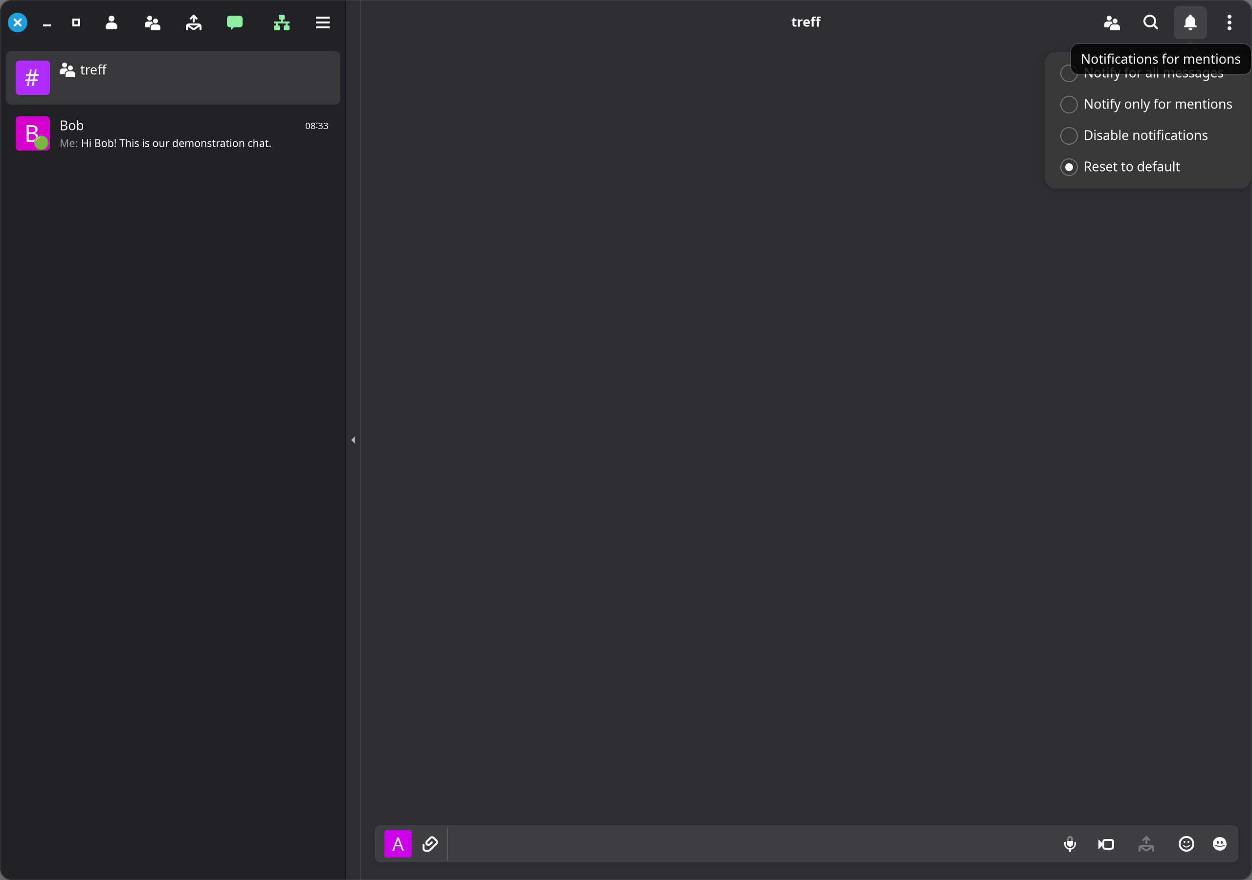Focus the message text input field

coord(750,844)
